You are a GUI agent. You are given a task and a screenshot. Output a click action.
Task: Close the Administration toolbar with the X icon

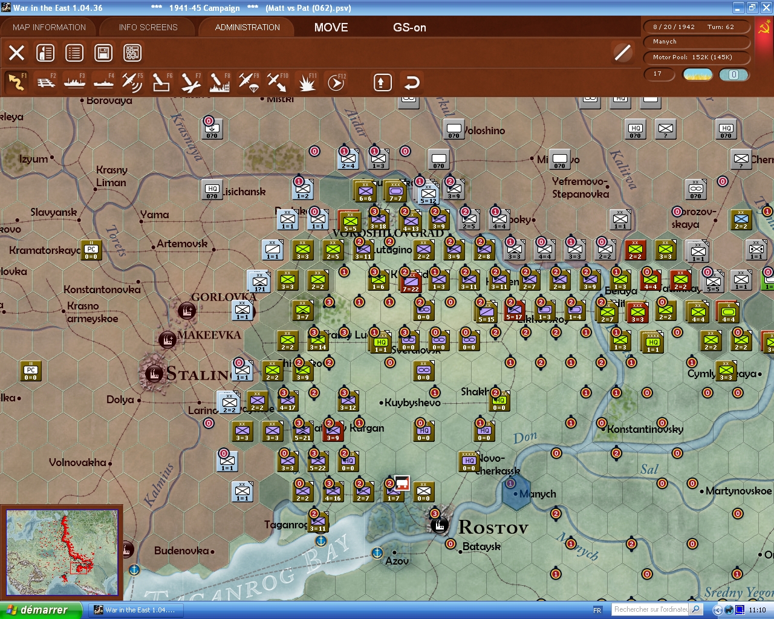coord(17,53)
